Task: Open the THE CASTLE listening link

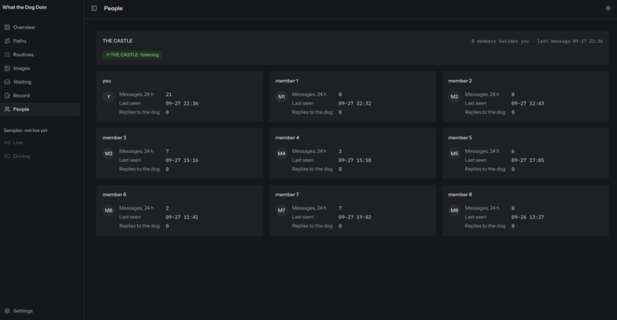Action: pyautogui.click(x=132, y=55)
